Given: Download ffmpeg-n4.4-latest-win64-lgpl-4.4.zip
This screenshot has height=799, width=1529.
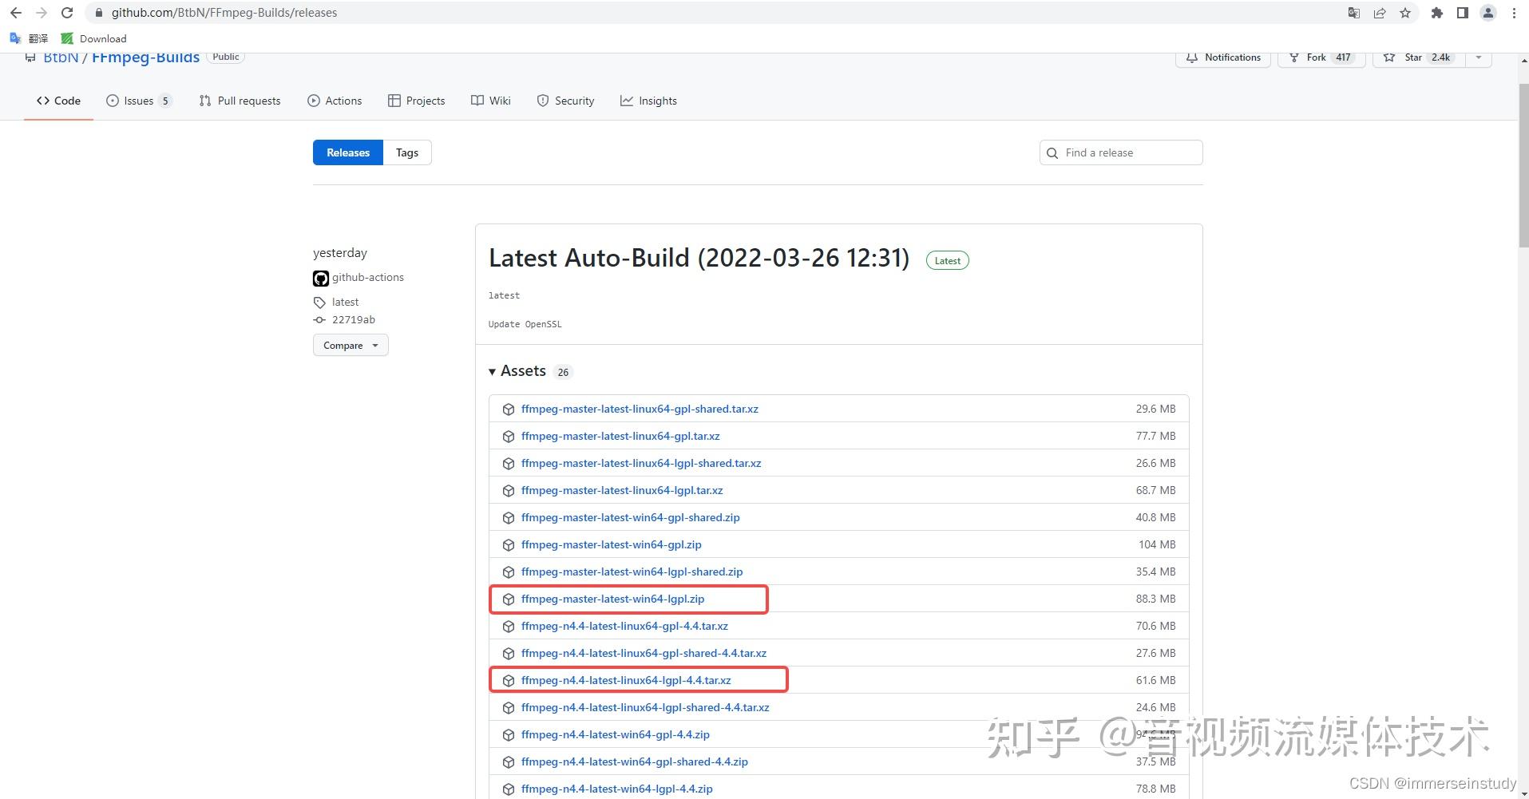Looking at the screenshot, I should pos(617,789).
